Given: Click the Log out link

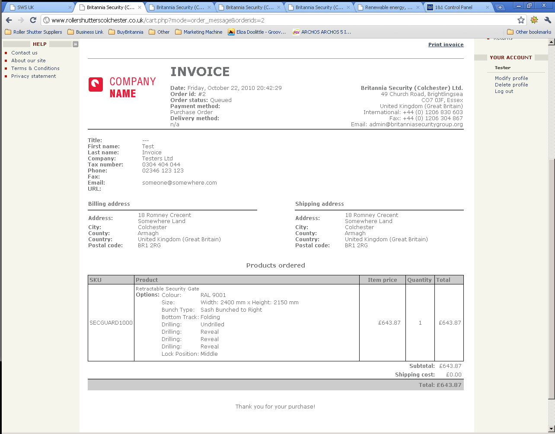Looking at the screenshot, I should tap(504, 91).
